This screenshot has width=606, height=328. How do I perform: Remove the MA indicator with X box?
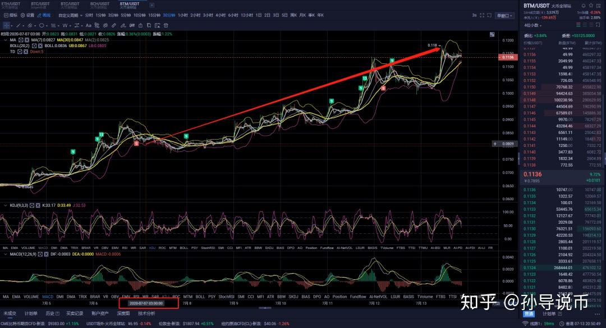click(27, 40)
